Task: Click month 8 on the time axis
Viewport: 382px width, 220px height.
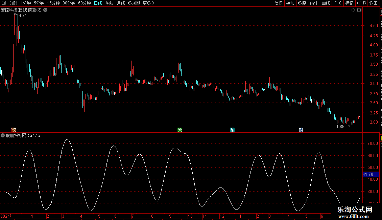Action: tap(152, 216)
